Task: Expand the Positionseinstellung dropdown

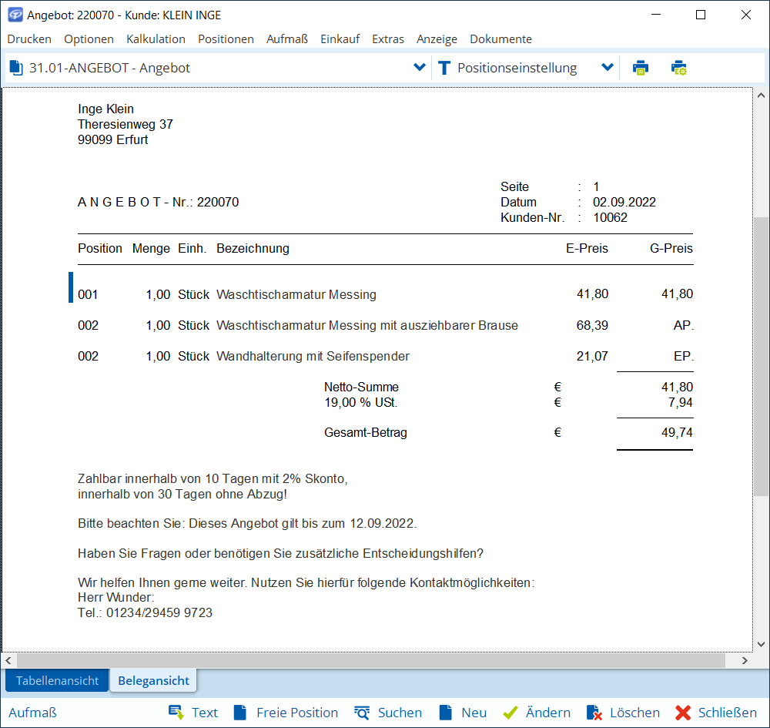Action: click(x=608, y=68)
